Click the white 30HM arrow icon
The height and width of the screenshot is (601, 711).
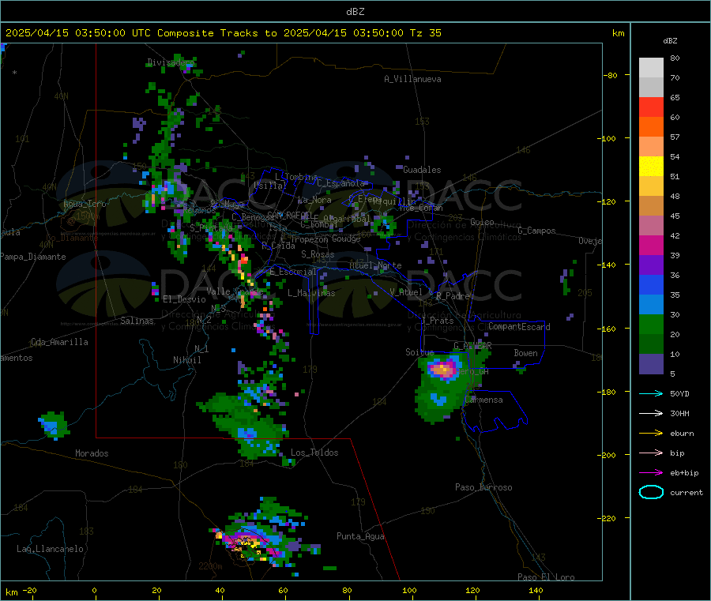[651, 413]
